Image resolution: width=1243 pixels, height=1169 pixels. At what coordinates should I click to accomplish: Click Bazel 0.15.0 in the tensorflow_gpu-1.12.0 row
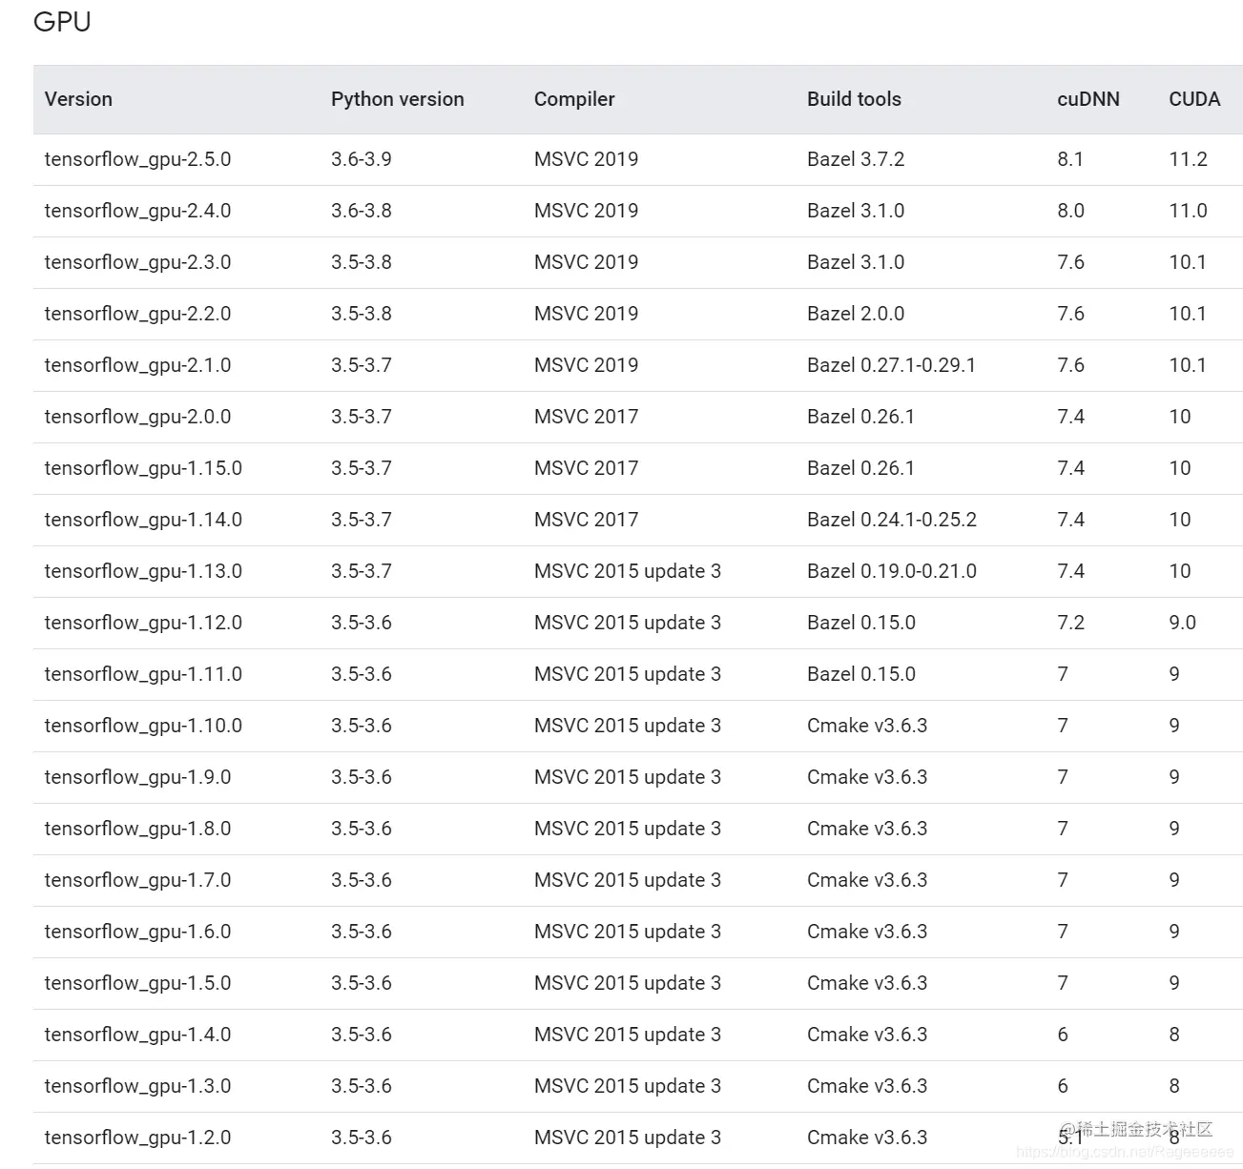[x=861, y=623]
